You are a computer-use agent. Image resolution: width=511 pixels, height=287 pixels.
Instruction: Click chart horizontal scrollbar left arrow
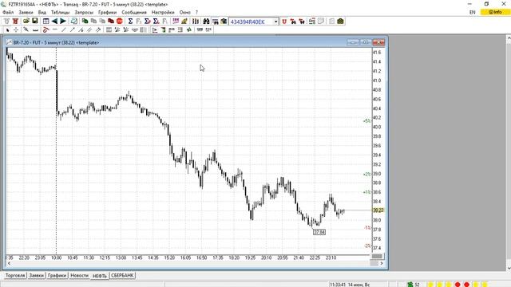(9, 263)
